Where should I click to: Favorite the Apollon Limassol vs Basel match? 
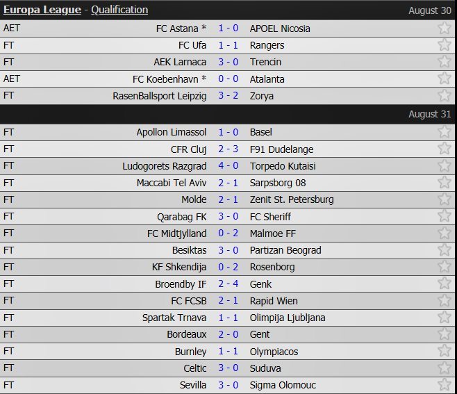click(x=444, y=132)
